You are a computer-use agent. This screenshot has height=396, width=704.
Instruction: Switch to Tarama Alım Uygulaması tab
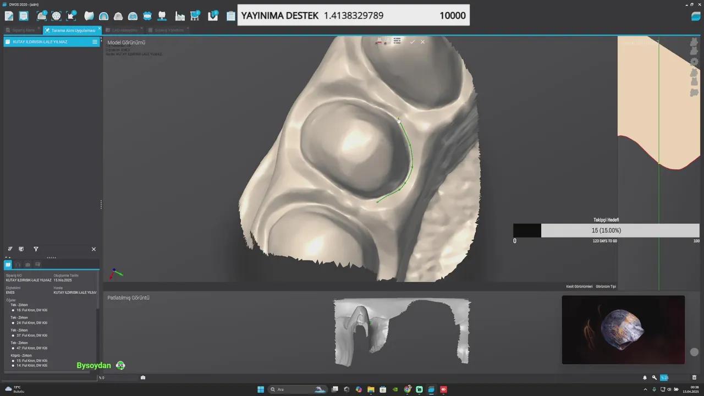[x=73, y=30]
